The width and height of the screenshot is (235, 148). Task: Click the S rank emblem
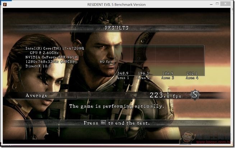195,95
